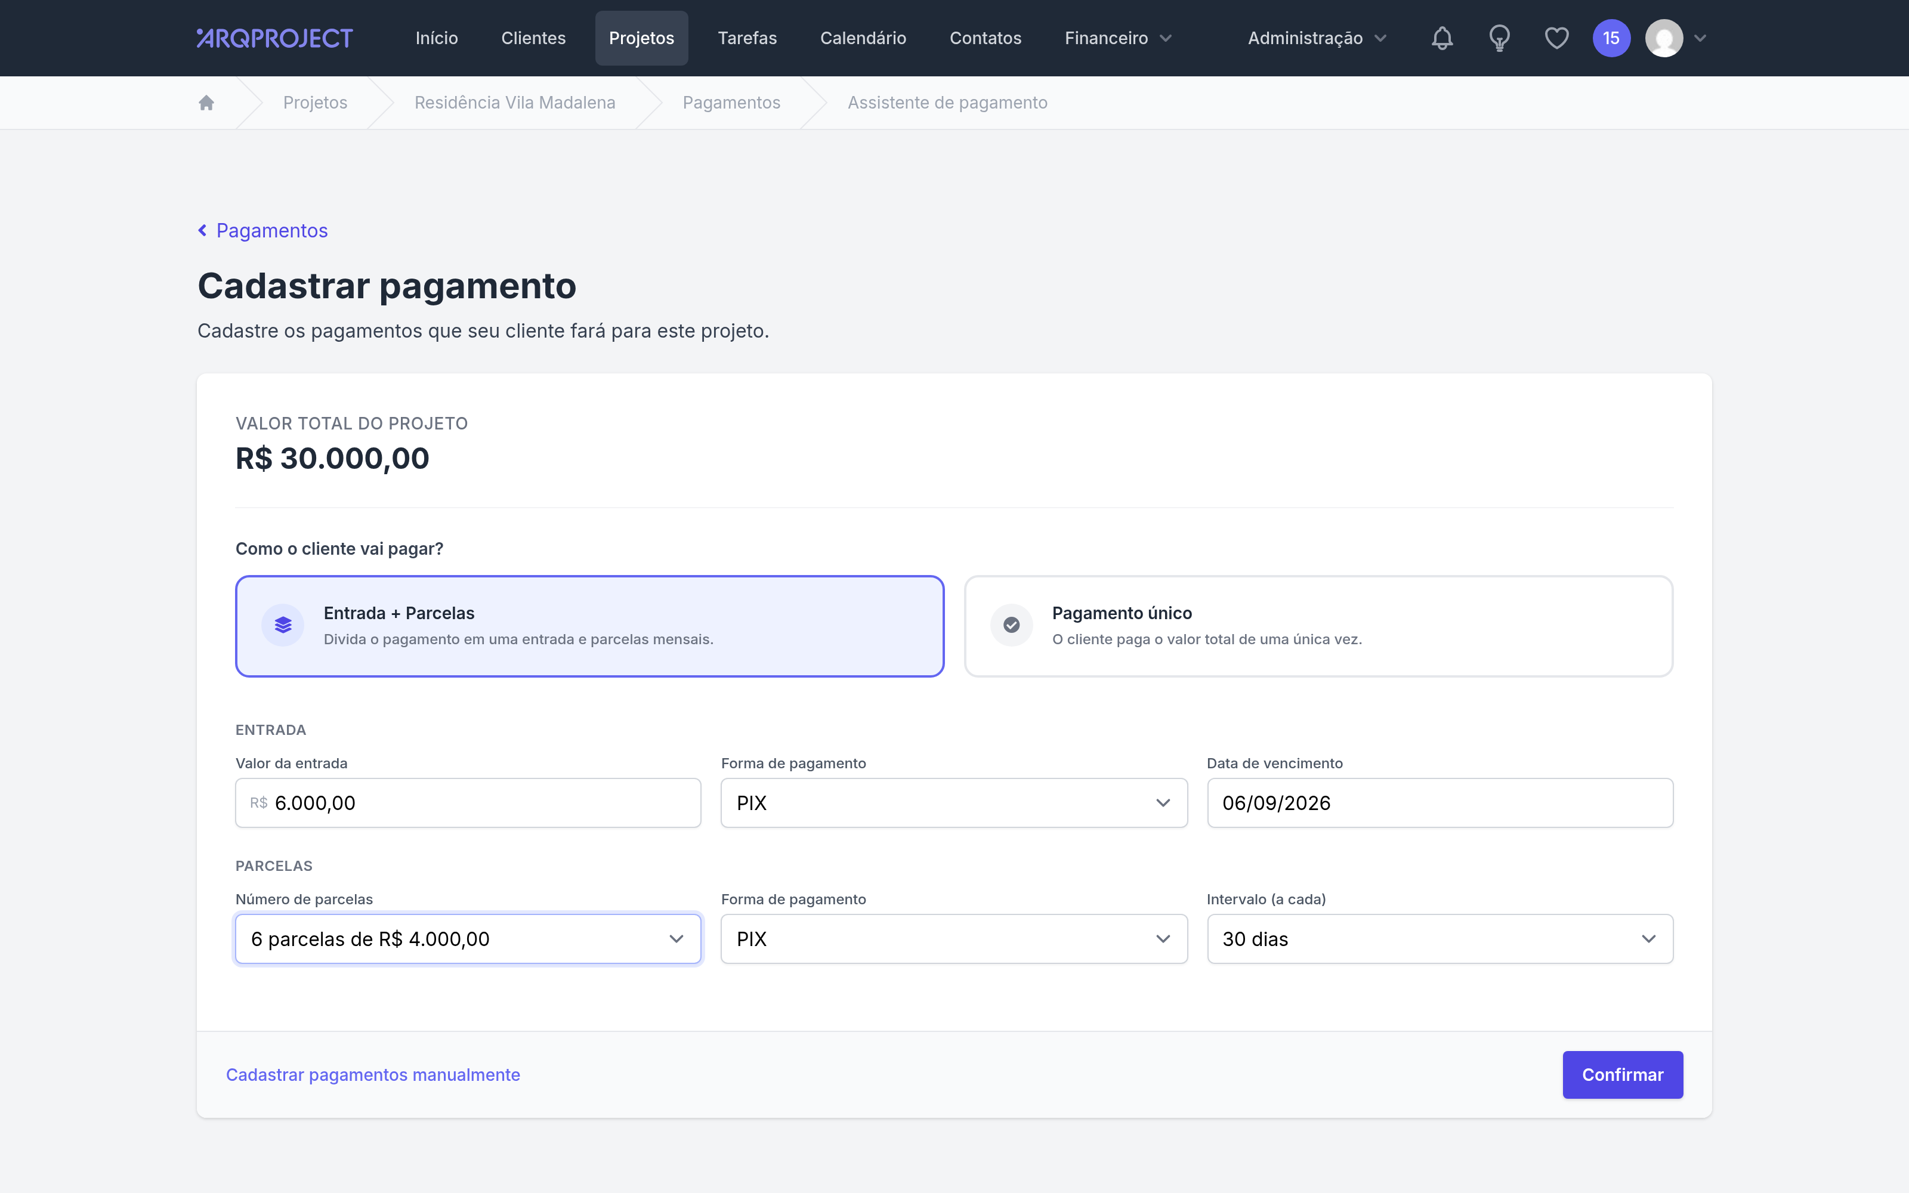Click the Projetos breadcrumb
1909x1193 pixels.
tap(315, 103)
